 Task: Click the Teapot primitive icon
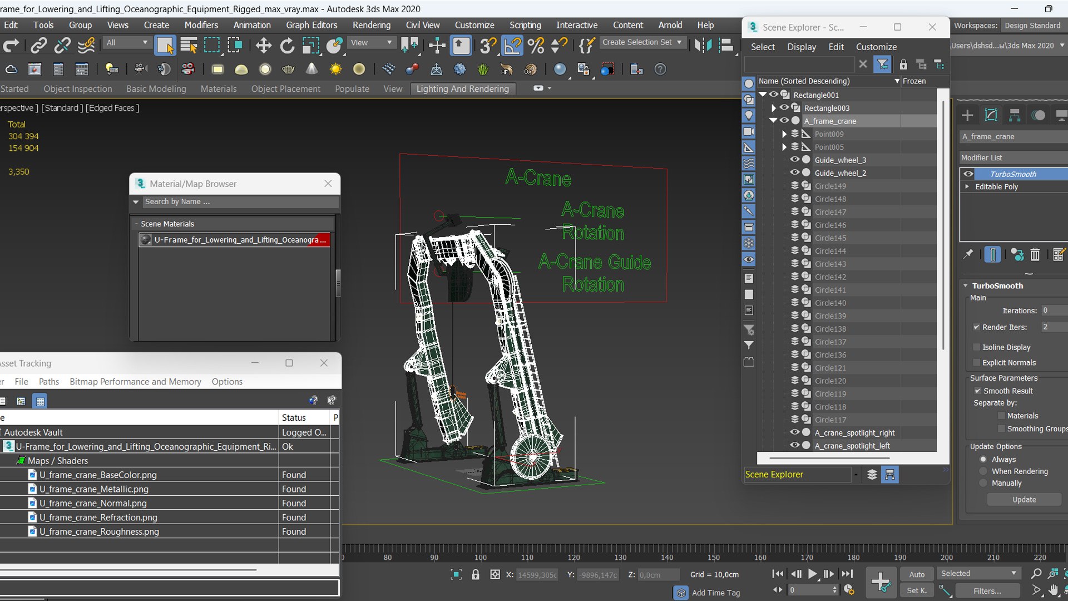(288, 70)
